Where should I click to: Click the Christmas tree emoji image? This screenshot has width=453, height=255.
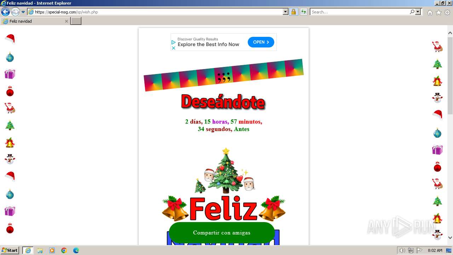[x=225, y=171]
